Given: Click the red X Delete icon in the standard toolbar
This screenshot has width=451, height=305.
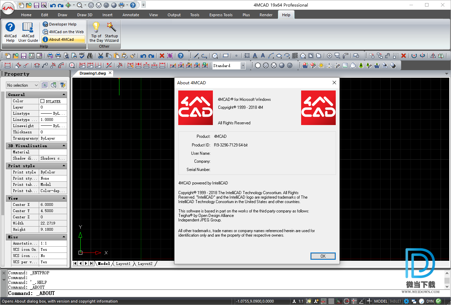Looking at the screenshot, I should [x=162, y=56].
